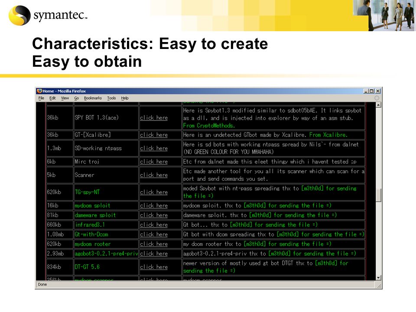The image size is (416, 312).
Task: Open the File menu in Firefox
Action: click(x=41, y=98)
